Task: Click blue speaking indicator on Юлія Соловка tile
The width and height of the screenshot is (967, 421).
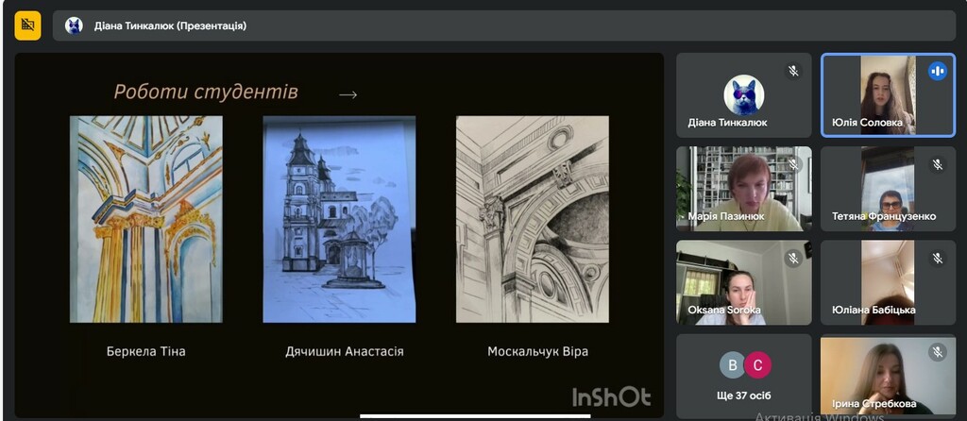Action: (937, 71)
